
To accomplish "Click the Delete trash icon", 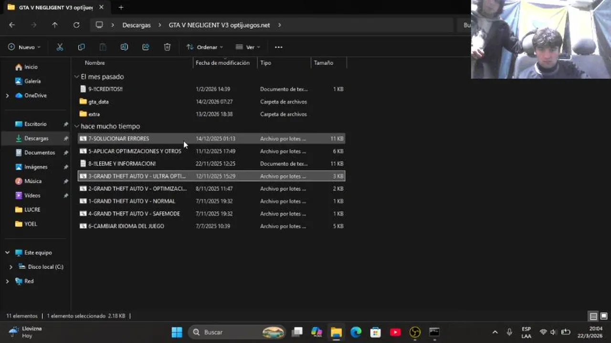I will 167,47.
